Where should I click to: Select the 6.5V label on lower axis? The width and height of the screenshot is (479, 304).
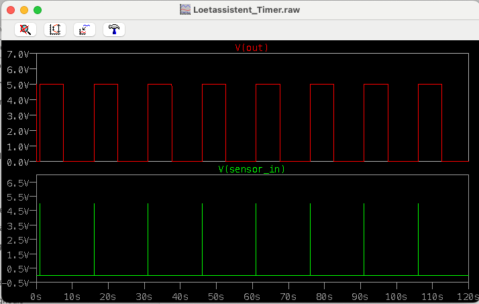(17, 183)
